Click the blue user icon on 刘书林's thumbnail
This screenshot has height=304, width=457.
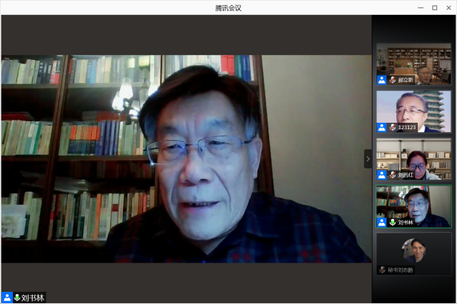click(x=382, y=223)
